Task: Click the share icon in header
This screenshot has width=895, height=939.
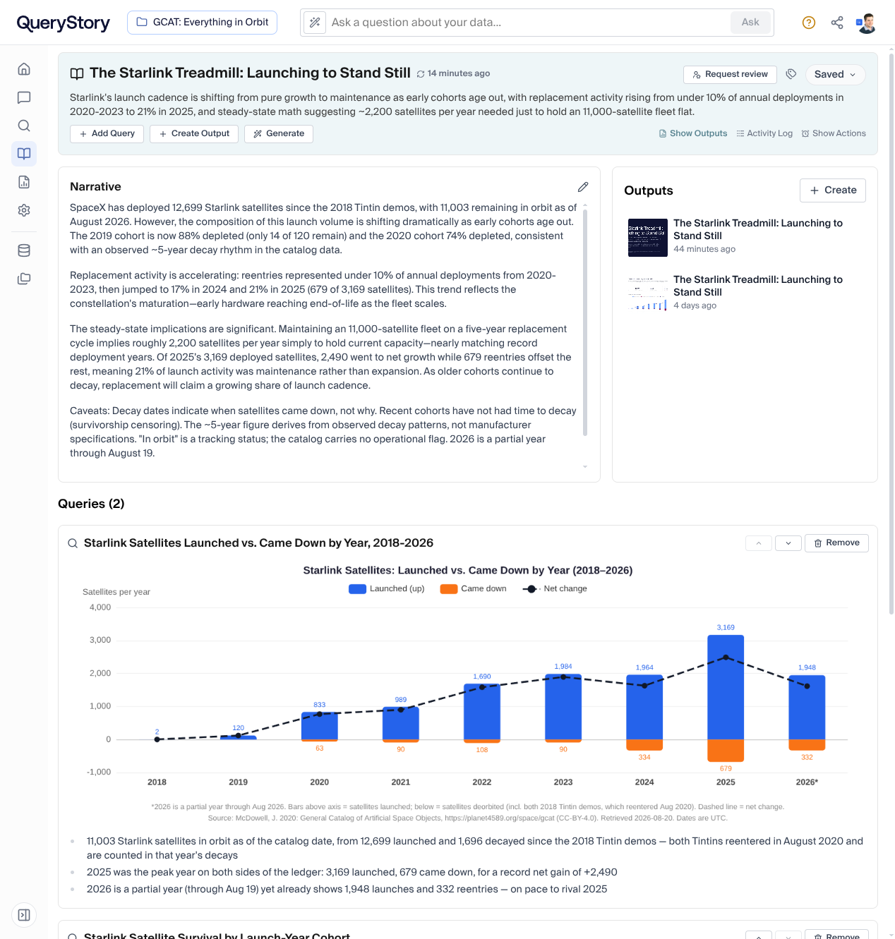Action: pyautogui.click(x=837, y=23)
